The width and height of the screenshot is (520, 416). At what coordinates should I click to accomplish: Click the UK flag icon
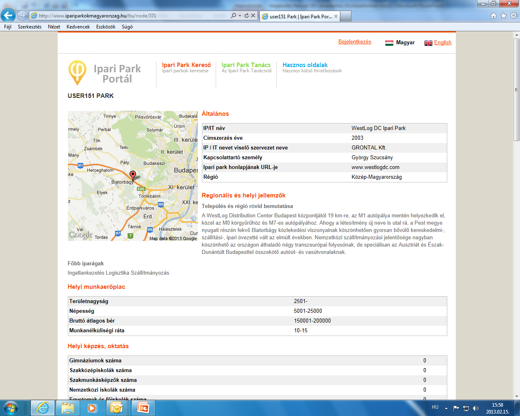pos(428,43)
